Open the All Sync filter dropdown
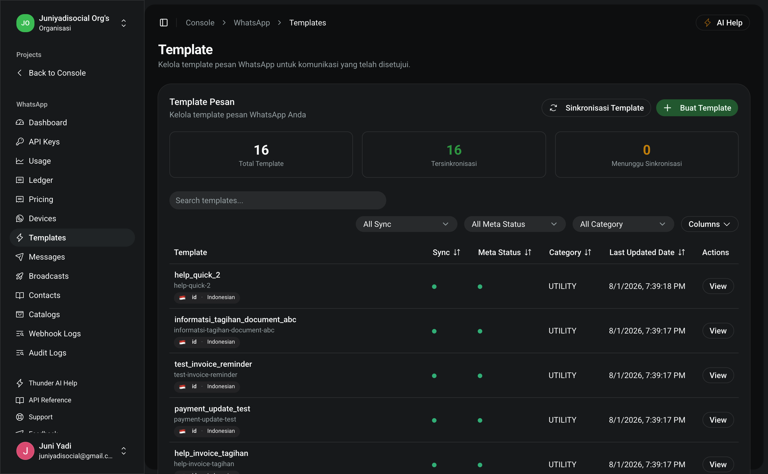Image resolution: width=768 pixels, height=474 pixels. (406, 224)
